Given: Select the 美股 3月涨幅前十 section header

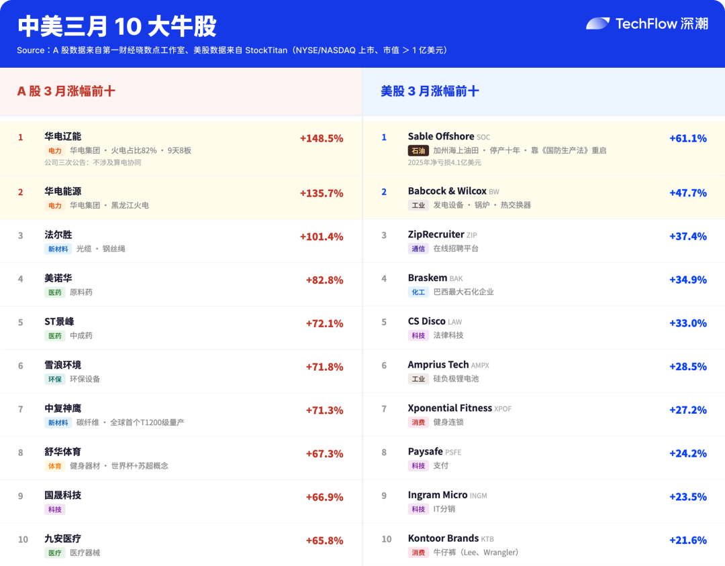Looking at the screenshot, I should point(430,91).
